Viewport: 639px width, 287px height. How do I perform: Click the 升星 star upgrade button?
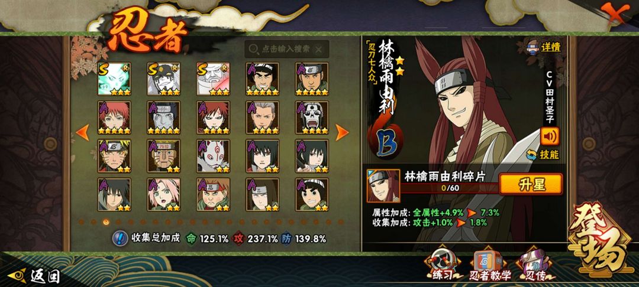tap(531, 184)
